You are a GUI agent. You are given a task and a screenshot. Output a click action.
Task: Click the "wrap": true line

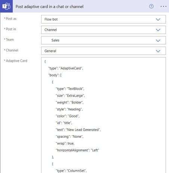[x=65, y=143]
